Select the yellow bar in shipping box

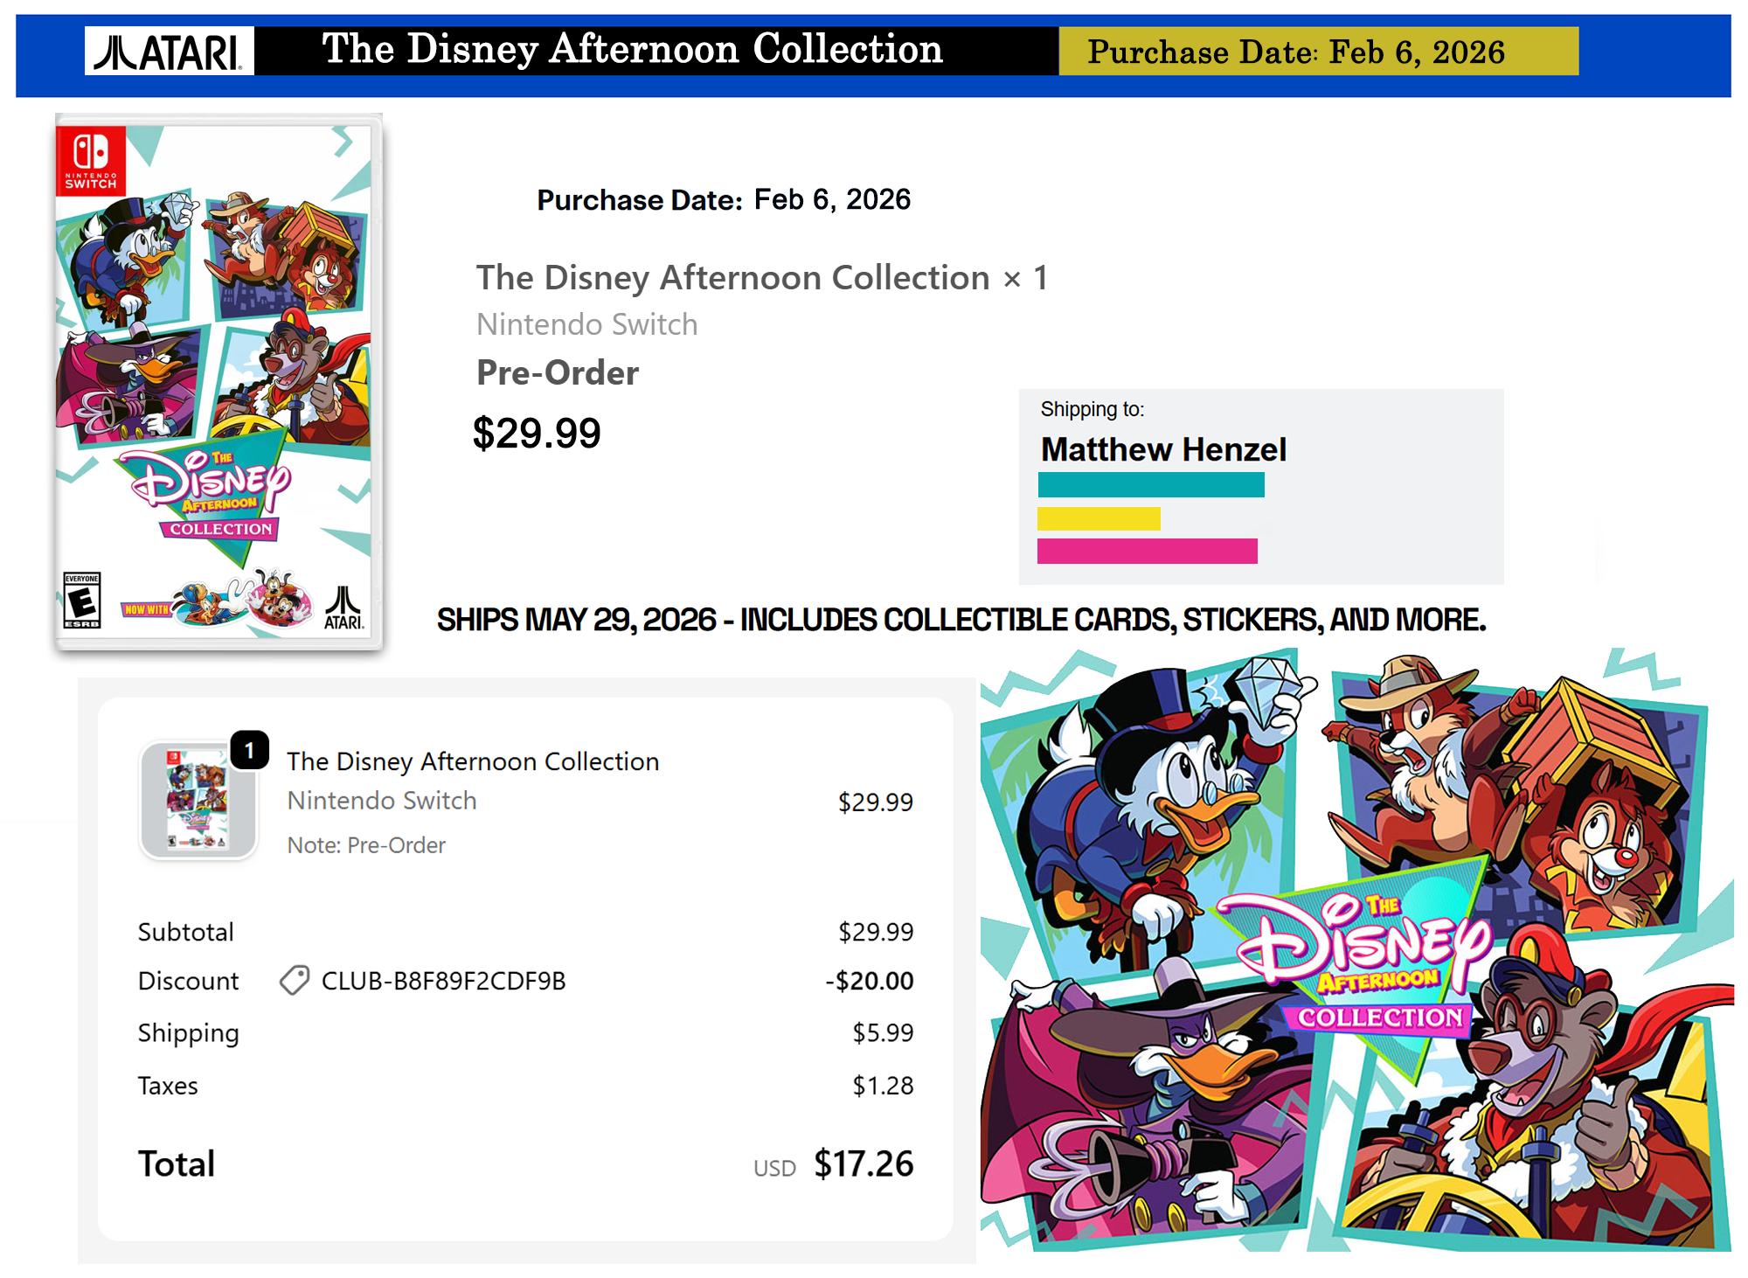coord(1099,519)
